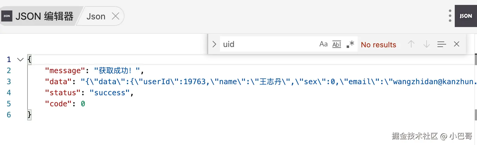Enable Use Regular Expression search option
The width and height of the screenshot is (477, 145).
pos(350,44)
